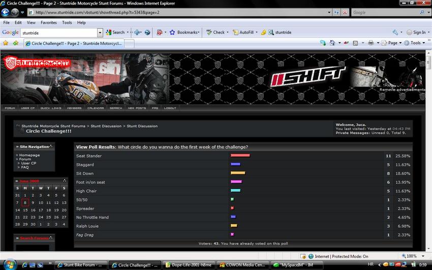Viewport: 432px width, 270px height.
Task: Click the red Seat Stander poll bar
Action: 240,156
